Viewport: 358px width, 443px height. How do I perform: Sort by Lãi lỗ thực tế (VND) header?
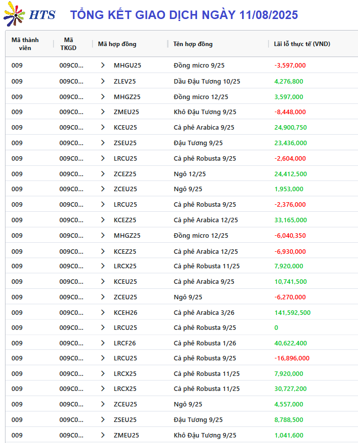(x=302, y=44)
